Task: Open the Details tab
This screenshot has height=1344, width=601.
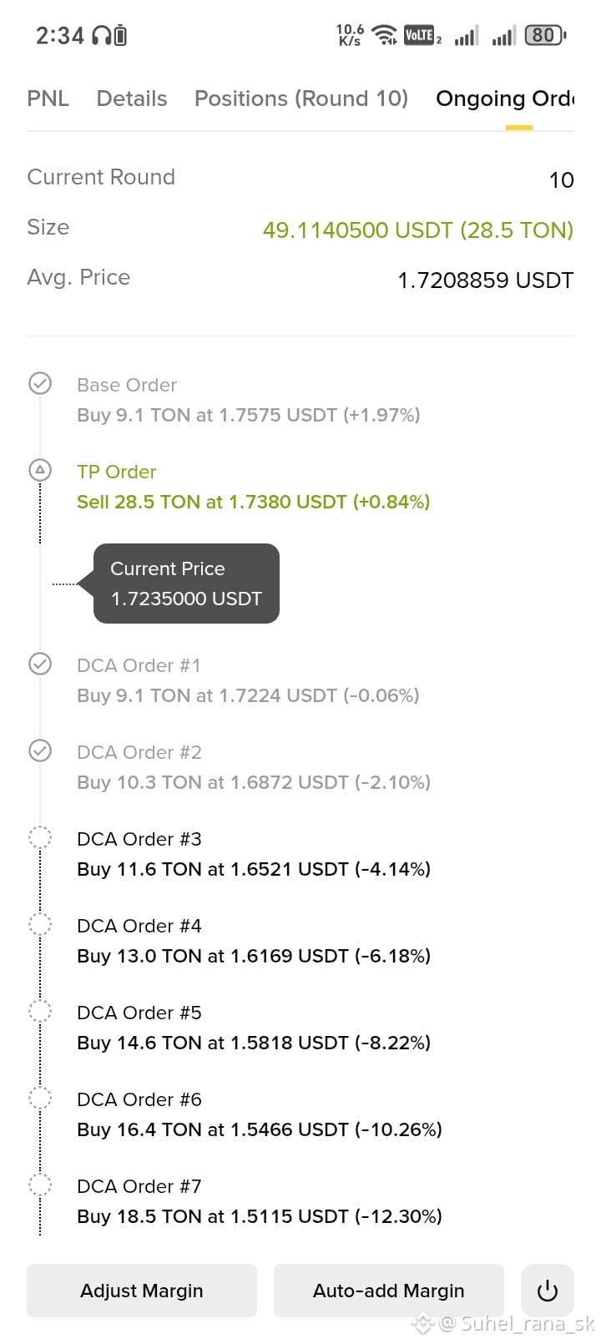Action: [132, 99]
